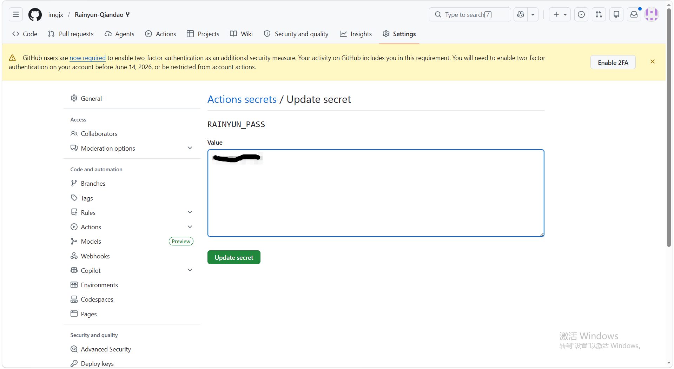The width and height of the screenshot is (674, 369).
Task: Expand the sidebar Actions section chevron
Action: click(190, 227)
